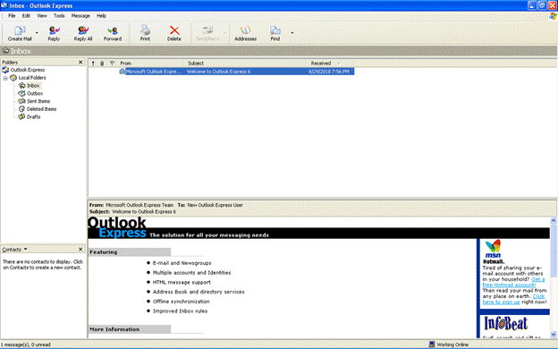
Task: Click the Reply All toolbar button
Action: [83, 33]
